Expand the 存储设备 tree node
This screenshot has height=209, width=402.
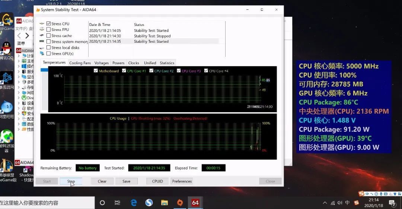point(19,87)
